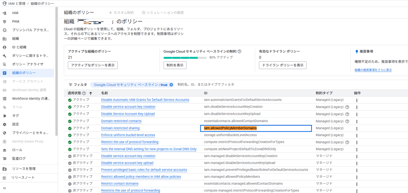This screenshot has height=193, width=408.
Task: Open Enforce uniform bucket-level access policy
Action: 128,135
